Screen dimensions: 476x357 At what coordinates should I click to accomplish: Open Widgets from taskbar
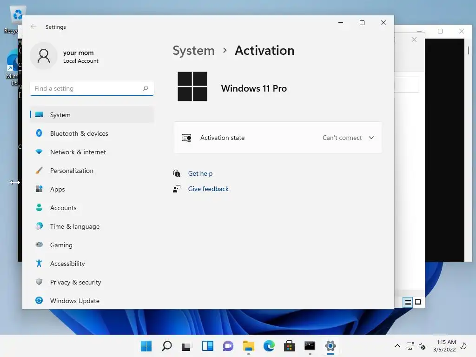(x=208, y=346)
